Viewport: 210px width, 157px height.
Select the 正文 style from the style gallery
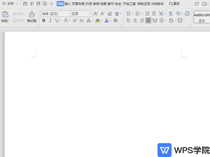coord(202,18)
